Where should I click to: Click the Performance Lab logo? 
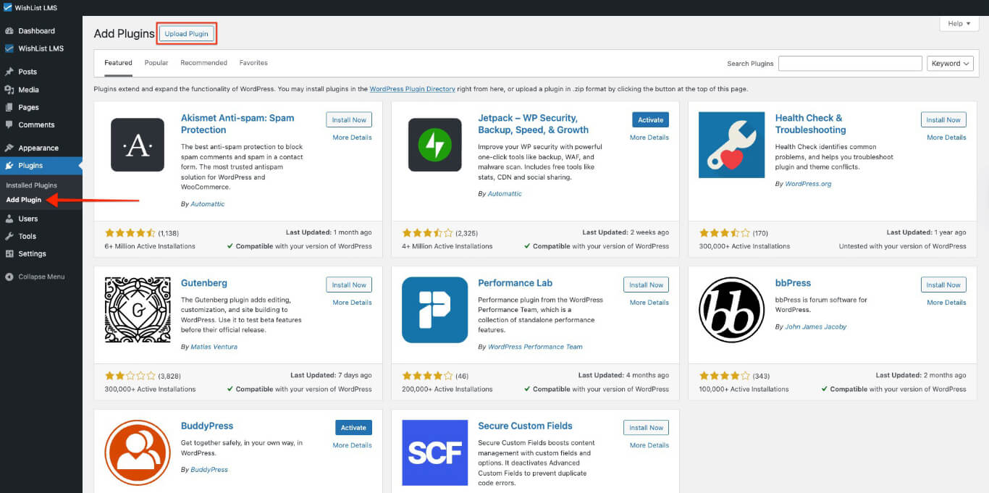point(434,310)
